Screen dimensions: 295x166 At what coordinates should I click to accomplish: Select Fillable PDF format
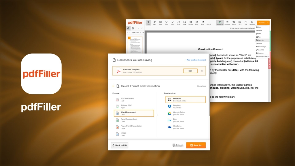[134, 106]
